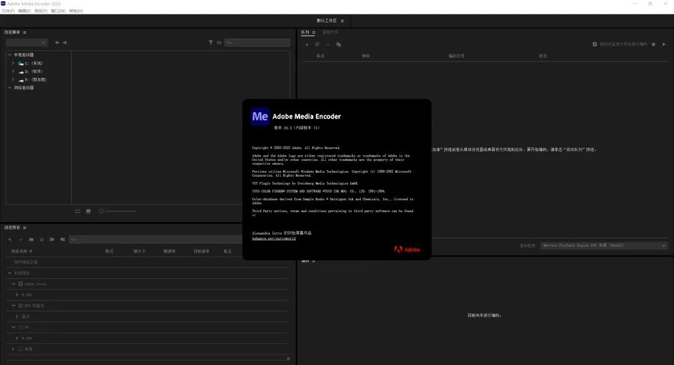Open the Media Browser panel menu

[x=24, y=32]
